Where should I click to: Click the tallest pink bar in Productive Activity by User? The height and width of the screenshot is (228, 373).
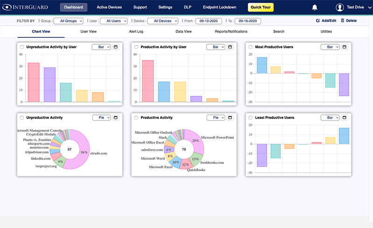click(148, 81)
